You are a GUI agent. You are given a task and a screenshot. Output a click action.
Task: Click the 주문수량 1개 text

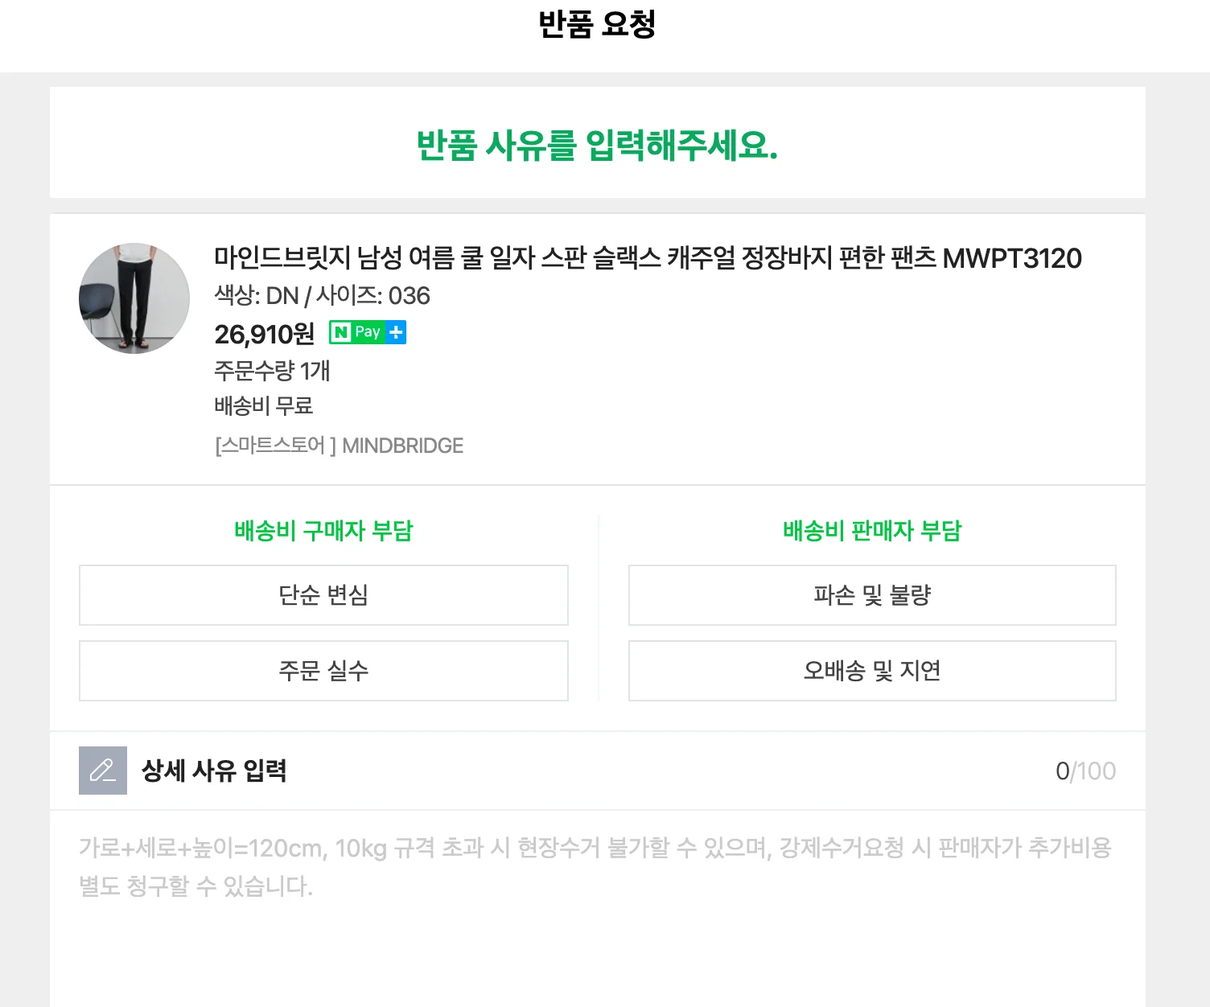(x=272, y=371)
